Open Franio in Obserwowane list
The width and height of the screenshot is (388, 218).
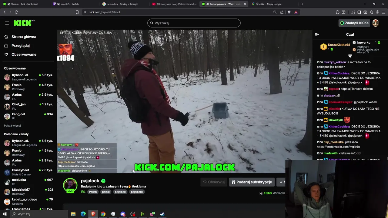click(x=28, y=87)
